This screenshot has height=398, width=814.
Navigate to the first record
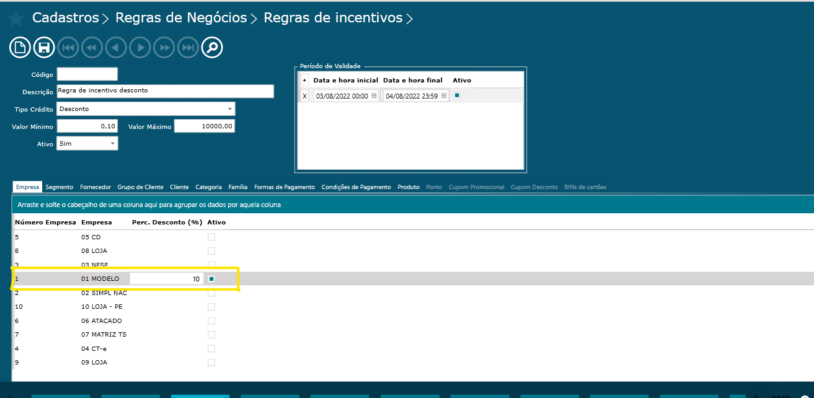[x=68, y=47]
